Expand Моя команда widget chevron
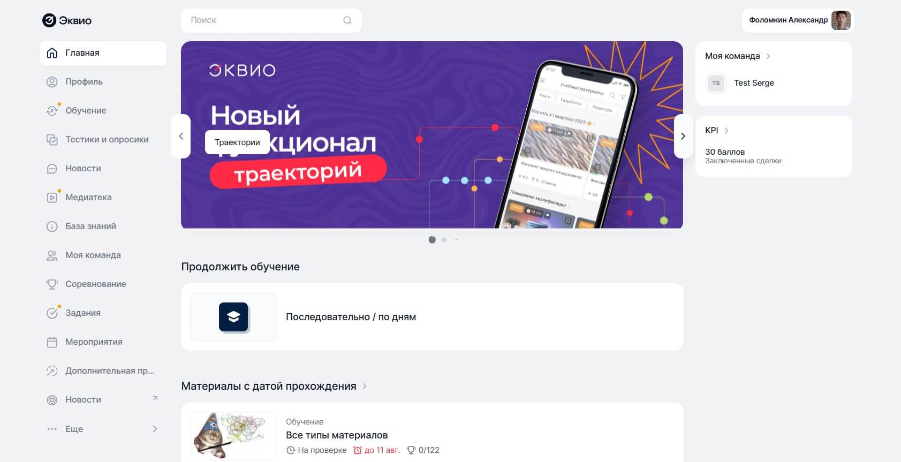Image resolution: width=901 pixels, height=462 pixels. pyautogui.click(x=768, y=56)
